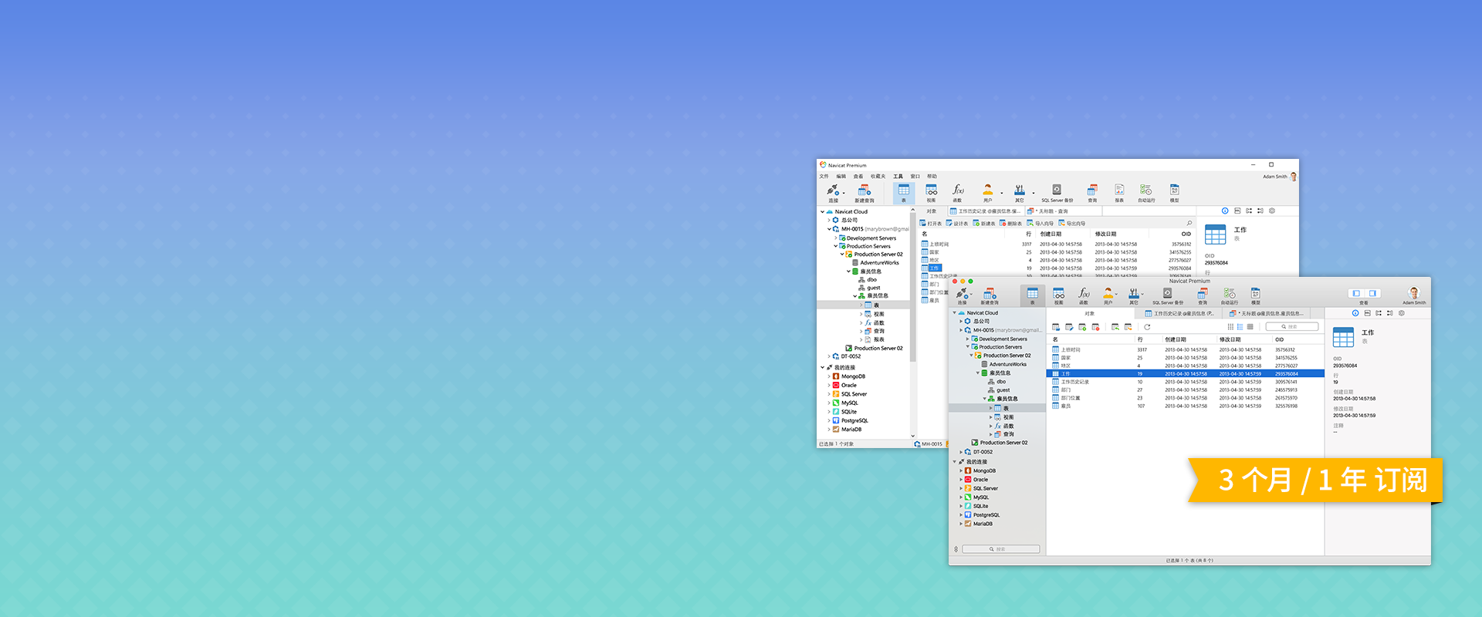Click refresh icon in Mac object toolbar
The height and width of the screenshot is (617, 1482).
[x=1147, y=327]
